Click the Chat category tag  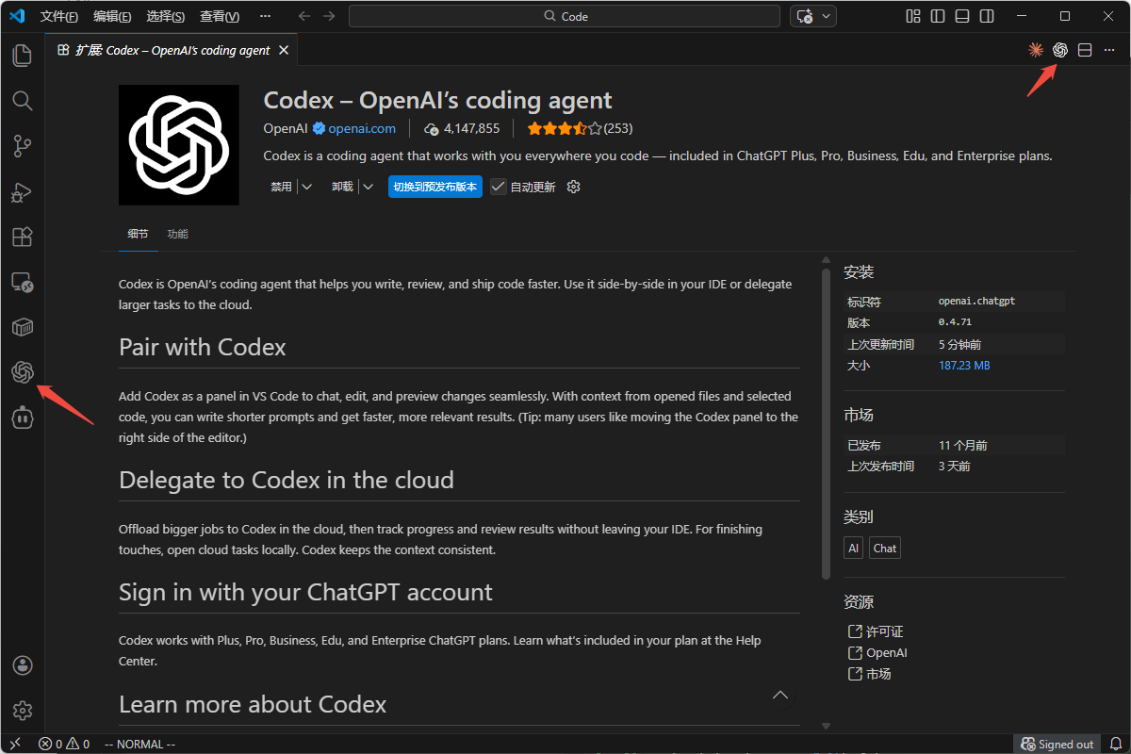click(885, 548)
